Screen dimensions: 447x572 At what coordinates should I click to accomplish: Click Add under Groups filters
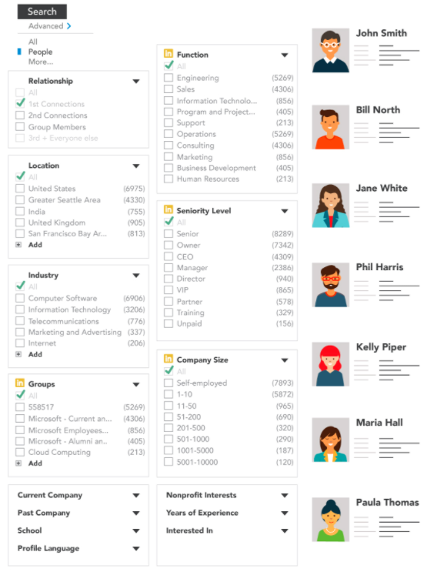pyautogui.click(x=35, y=463)
